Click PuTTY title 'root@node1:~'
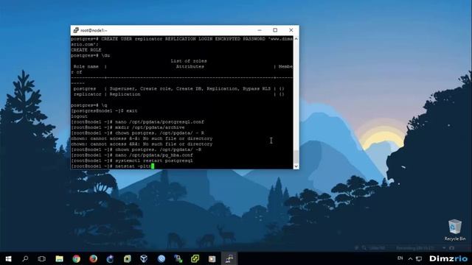 [x=94, y=30]
